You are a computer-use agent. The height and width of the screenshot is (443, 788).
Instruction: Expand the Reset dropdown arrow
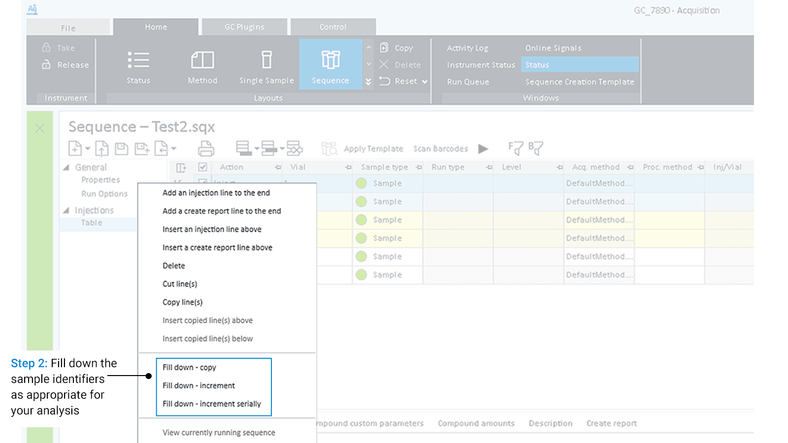425,82
